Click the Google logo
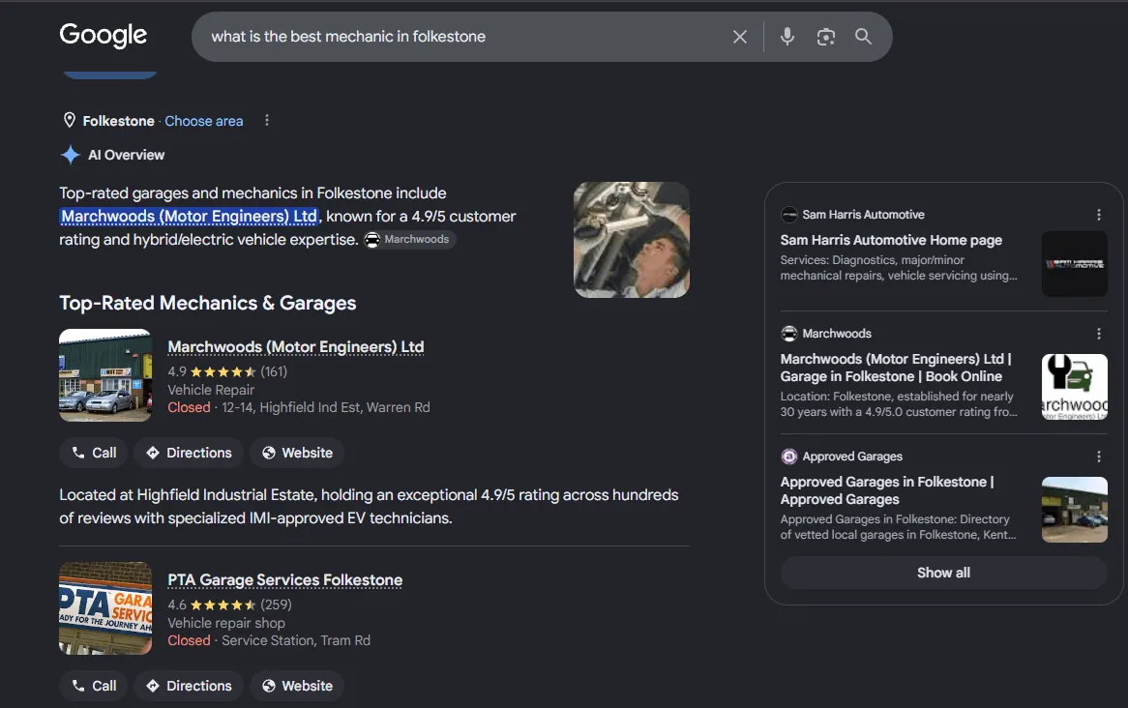The width and height of the screenshot is (1128, 708). click(103, 35)
